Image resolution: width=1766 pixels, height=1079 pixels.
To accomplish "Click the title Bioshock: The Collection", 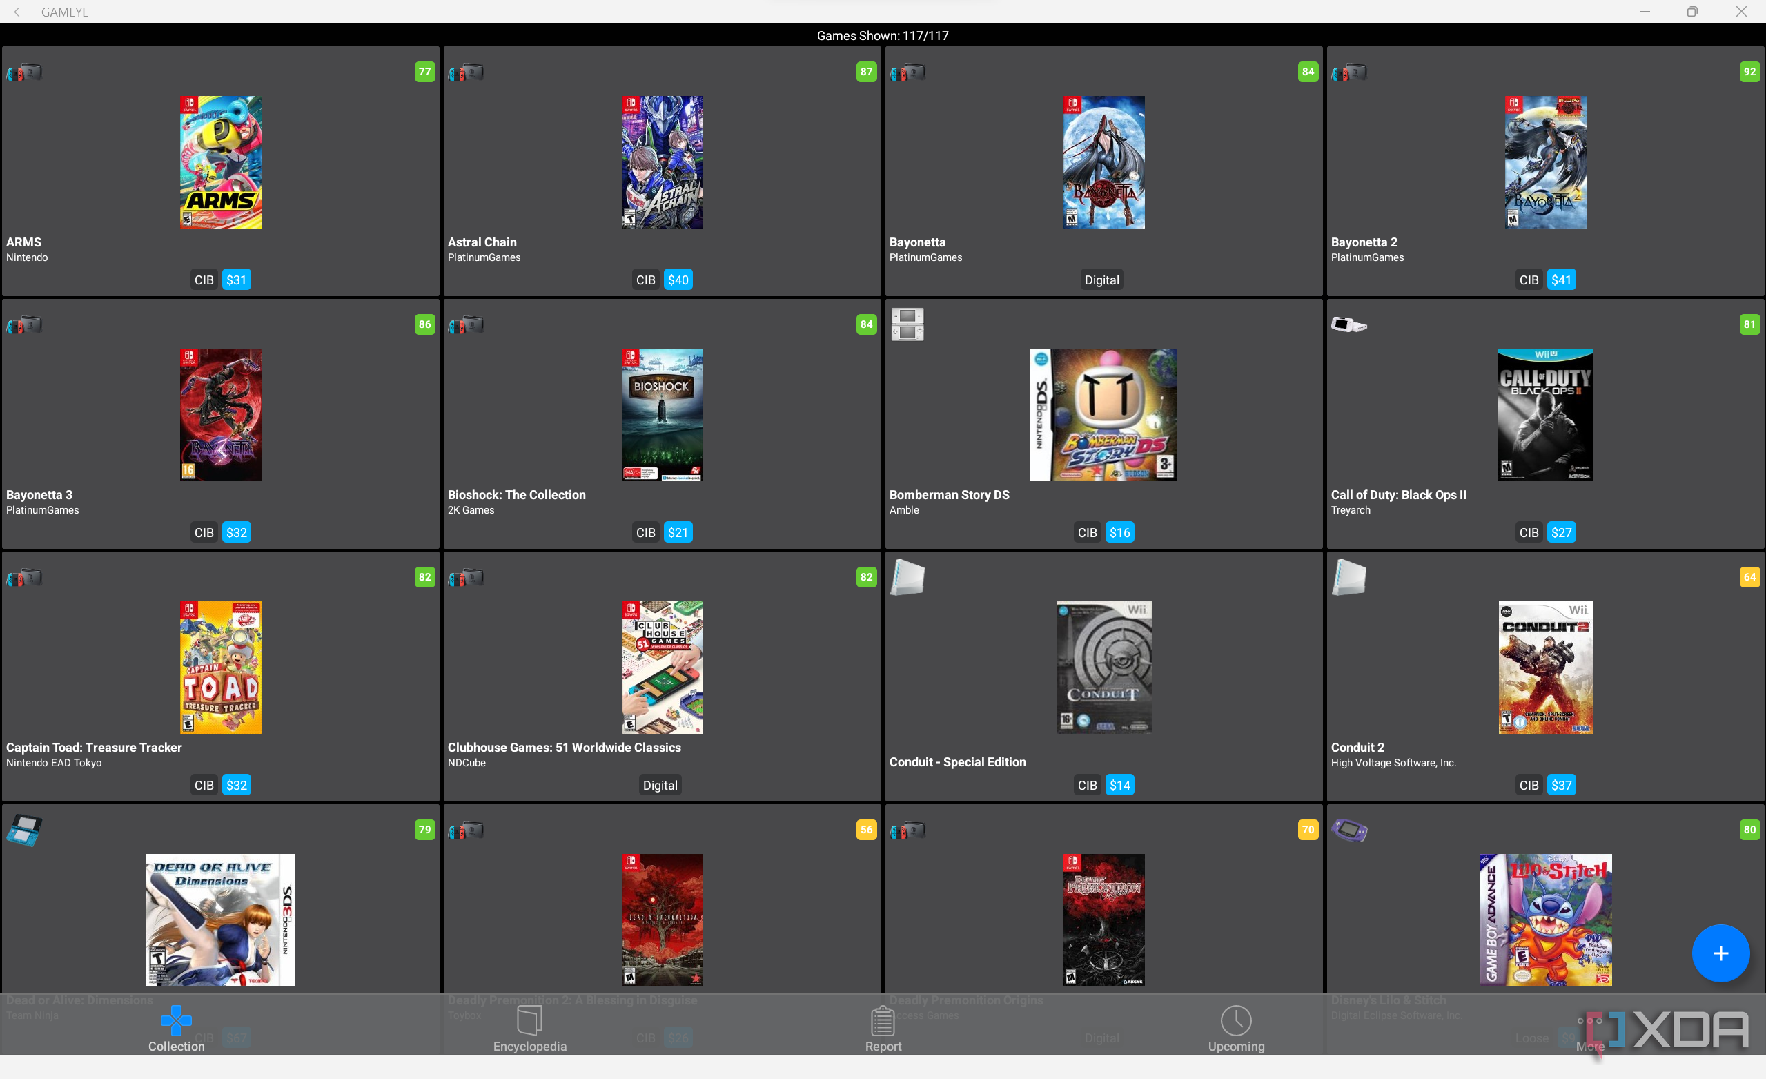I will [x=517, y=495].
